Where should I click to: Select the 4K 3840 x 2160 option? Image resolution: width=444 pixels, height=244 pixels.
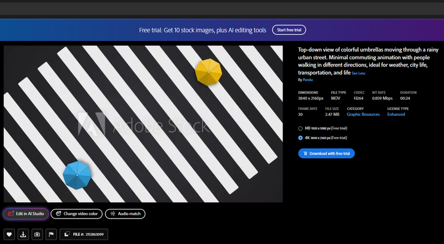[300, 138]
